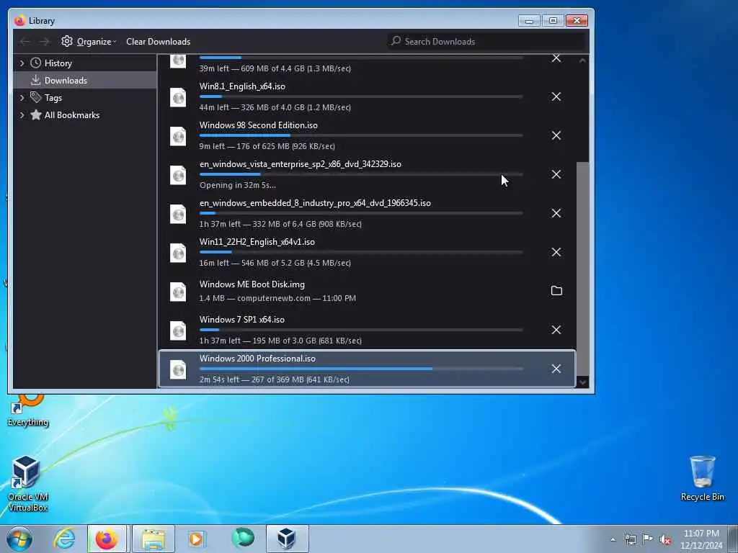Open Windows Media Player from taskbar

coord(196,539)
